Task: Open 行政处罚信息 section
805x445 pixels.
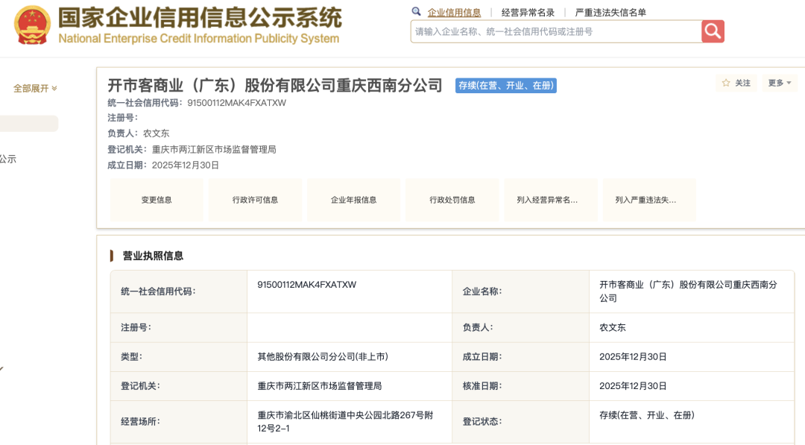Action: pos(452,200)
